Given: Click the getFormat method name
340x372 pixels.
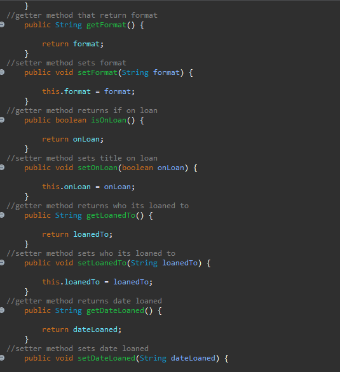Looking at the screenshot, I should 106,25.
